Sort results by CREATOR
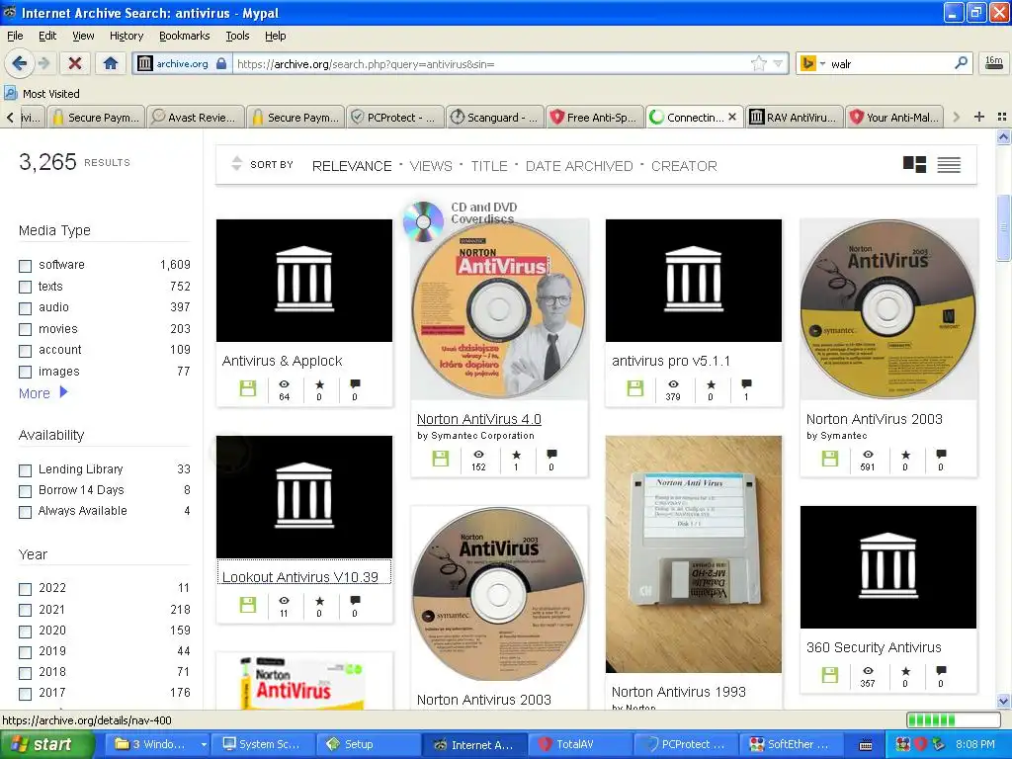1012x759 pixels. click(x=684, y=166)
